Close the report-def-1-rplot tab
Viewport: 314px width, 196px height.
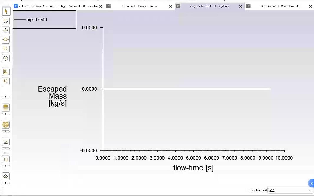pos(241,6)
